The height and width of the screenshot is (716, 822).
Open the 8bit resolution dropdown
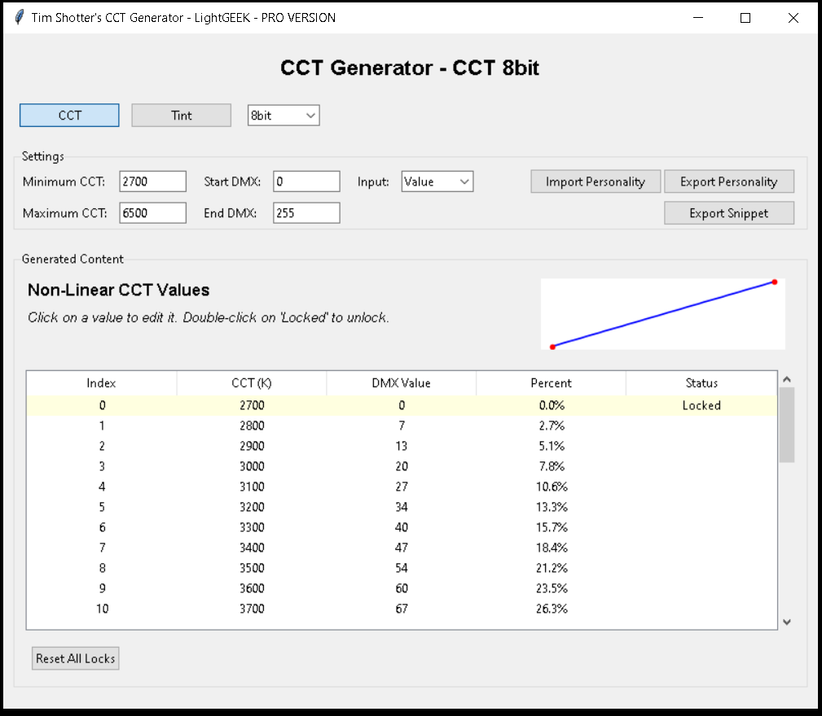pos(284,116)
